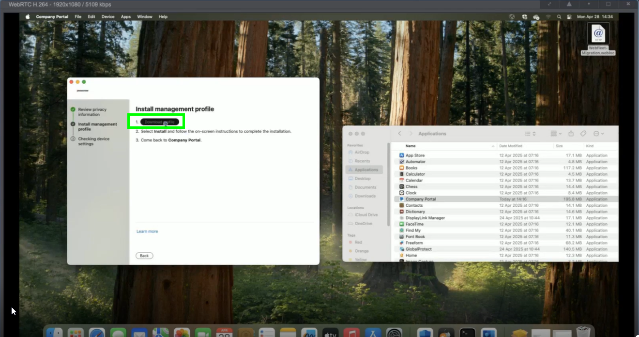
Task: Click the shield status icon in menu bar
Action: [x=524, y=16]
